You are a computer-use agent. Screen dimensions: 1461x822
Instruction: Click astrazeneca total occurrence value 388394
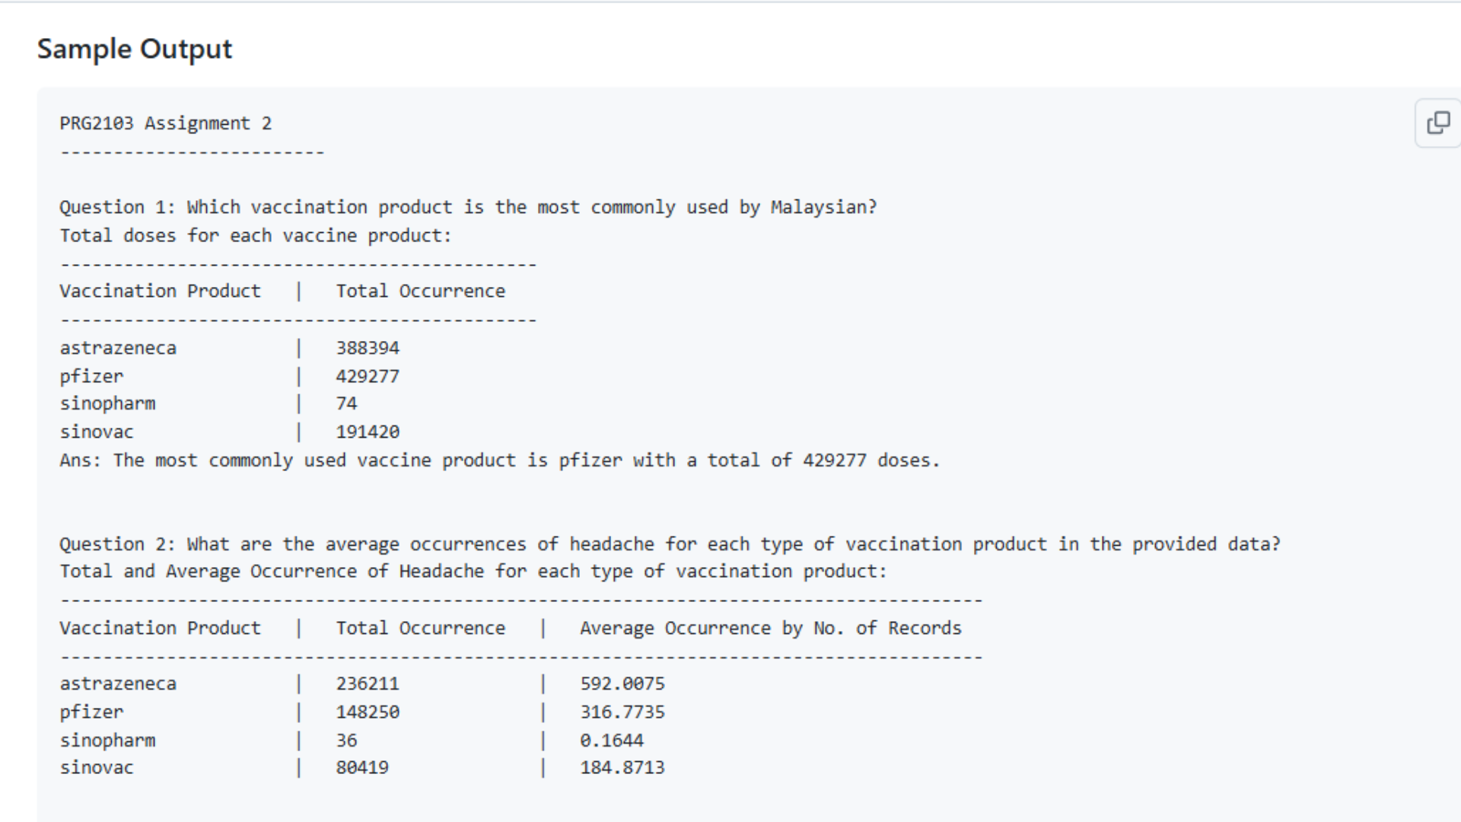(x=368, y=348)
